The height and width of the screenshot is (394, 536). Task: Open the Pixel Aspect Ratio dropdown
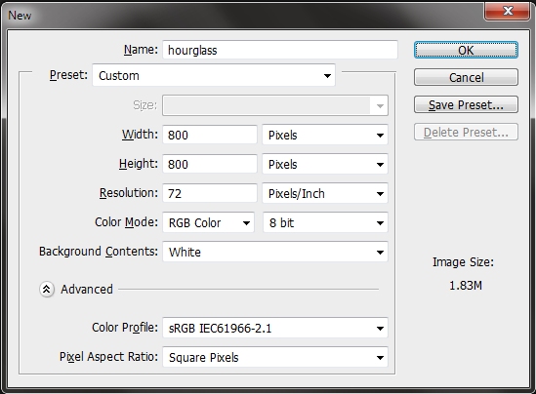click(x=275, y=358)
